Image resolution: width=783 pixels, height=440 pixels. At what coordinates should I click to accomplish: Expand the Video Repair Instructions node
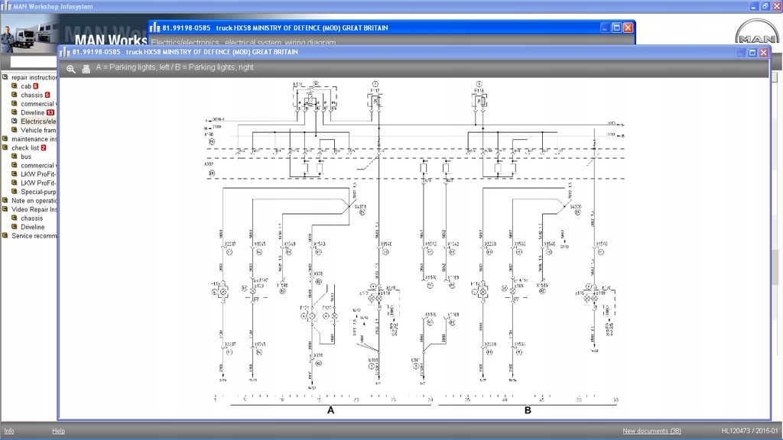5,209
